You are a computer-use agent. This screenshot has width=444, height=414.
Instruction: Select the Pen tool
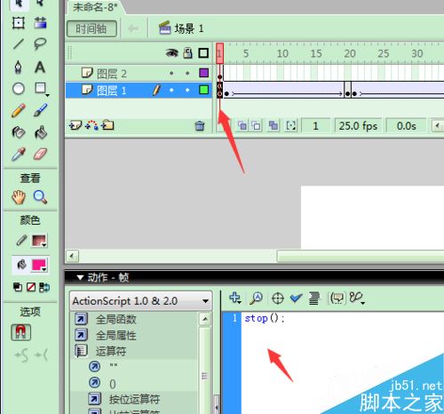[x=19, y=67]
